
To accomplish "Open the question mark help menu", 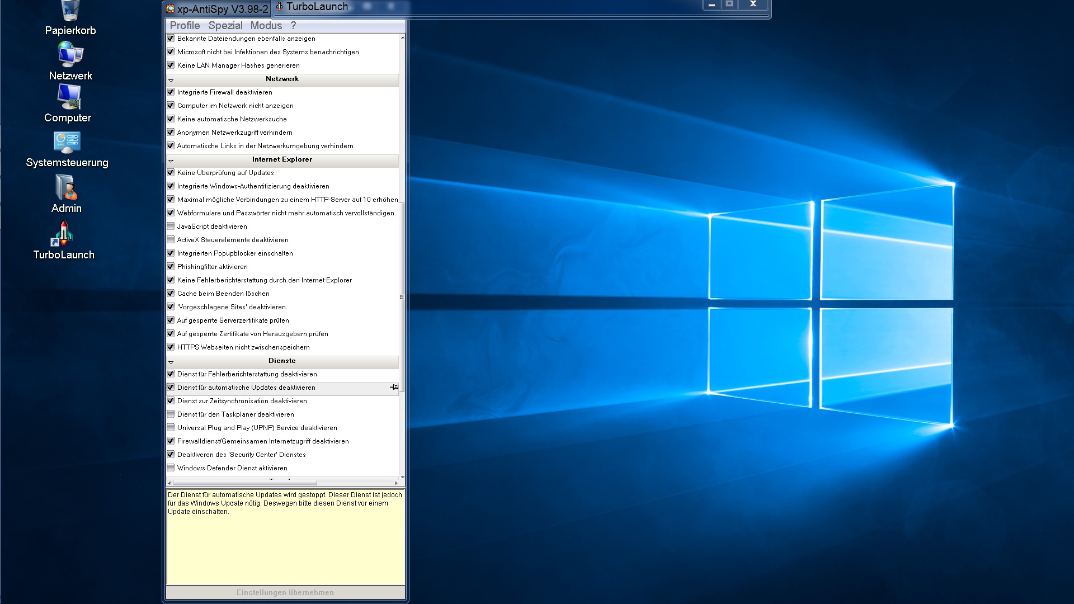I will [293, 26].
